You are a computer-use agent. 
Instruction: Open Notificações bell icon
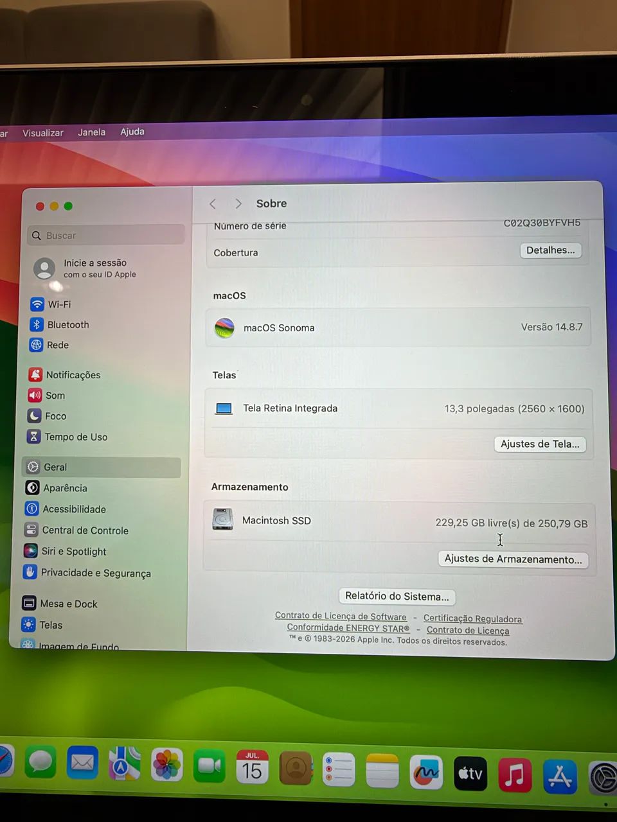click(35, 374)
